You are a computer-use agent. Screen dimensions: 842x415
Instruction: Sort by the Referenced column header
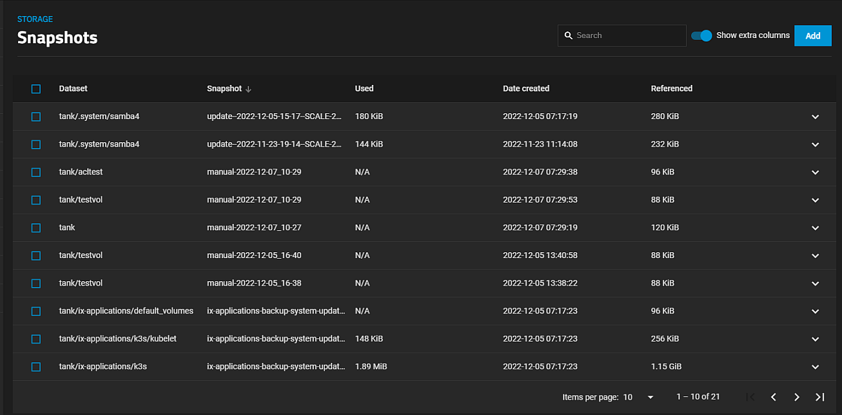(671, 89)
